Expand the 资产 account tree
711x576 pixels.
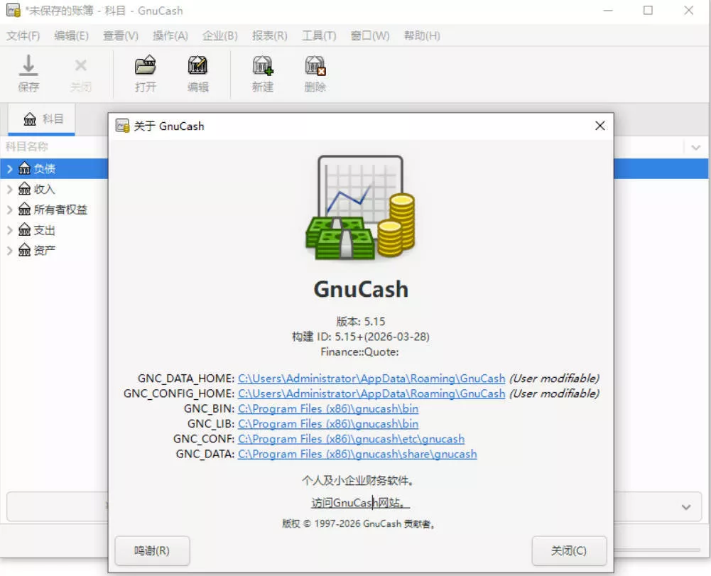click(9, 250)
